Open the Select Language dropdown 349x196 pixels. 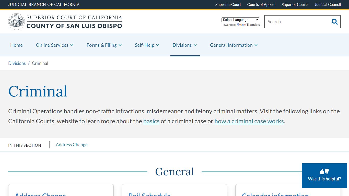click(240, 20)
